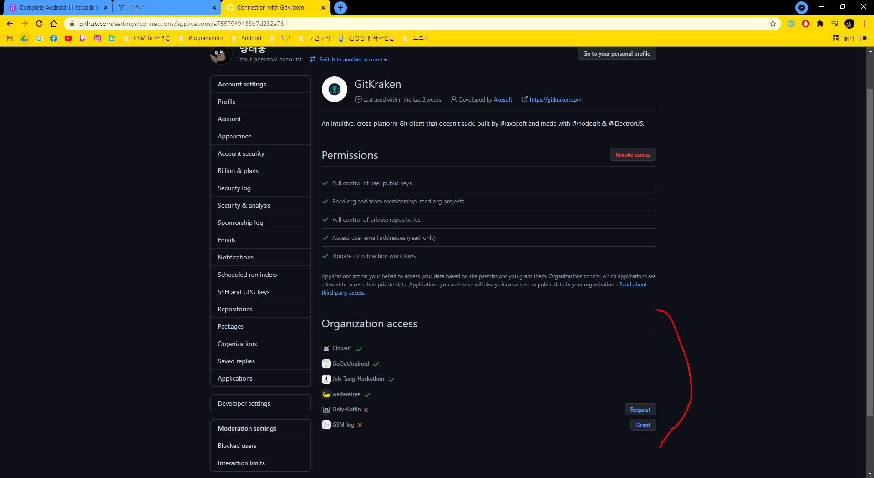The height and width of the screenshot is (478, 874).
Task: Click the user avatar next to personal account
Action: 221,55
